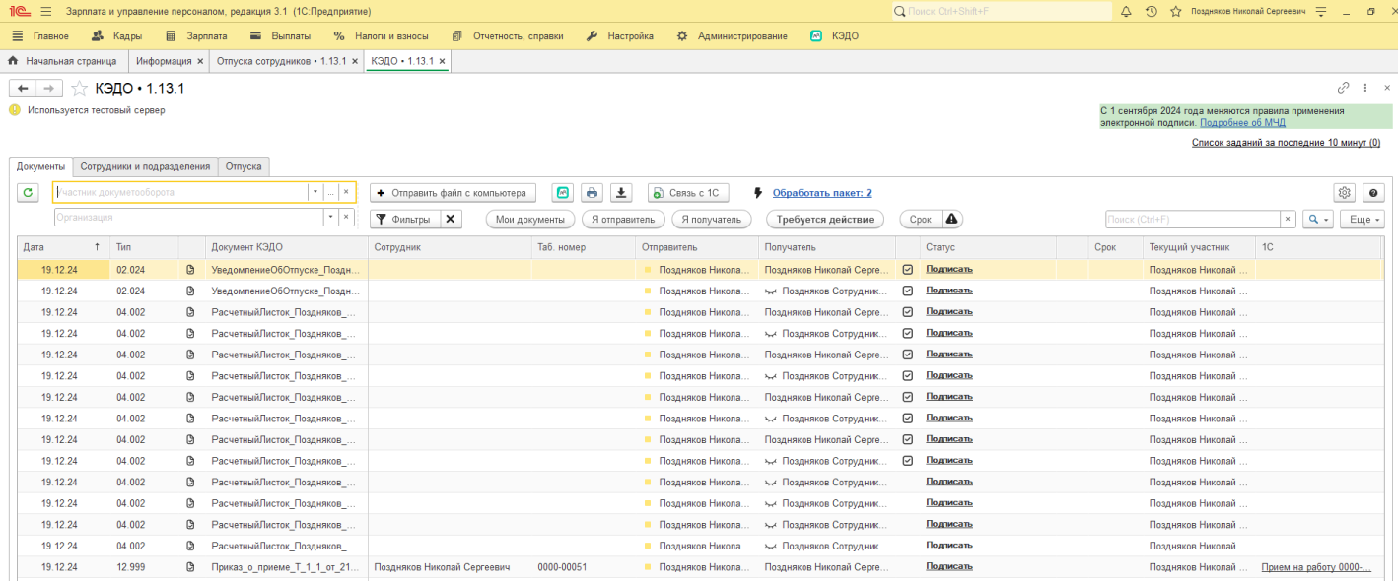Switch to Сотрудники и подразделения tab

145,166
